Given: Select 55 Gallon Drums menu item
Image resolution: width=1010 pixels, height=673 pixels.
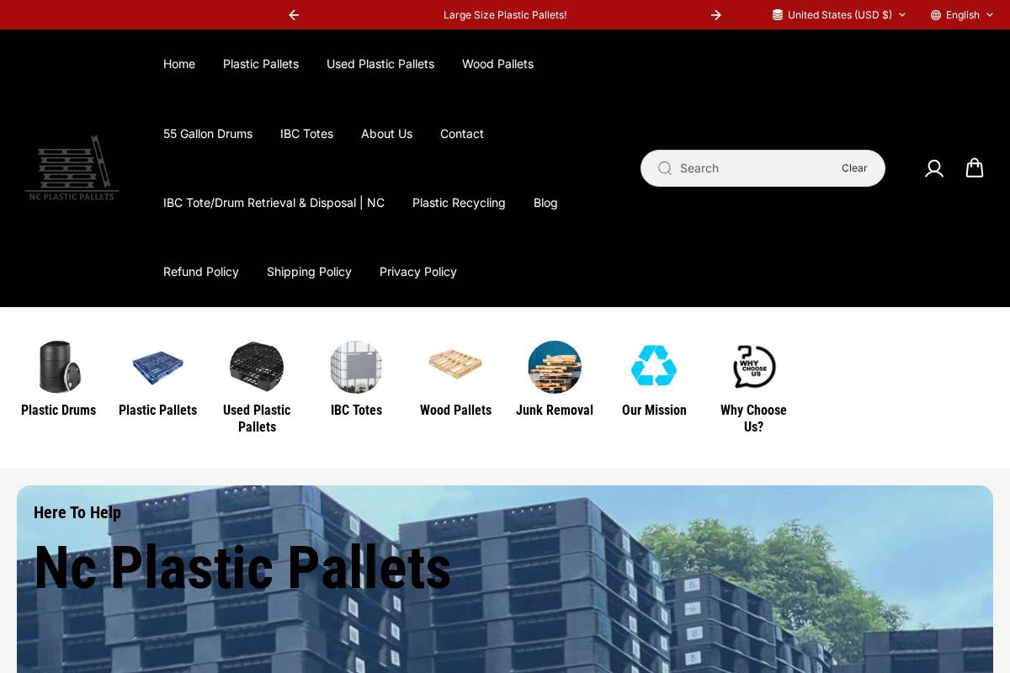Looking at the screenshot, I should [x=208, y=134].
